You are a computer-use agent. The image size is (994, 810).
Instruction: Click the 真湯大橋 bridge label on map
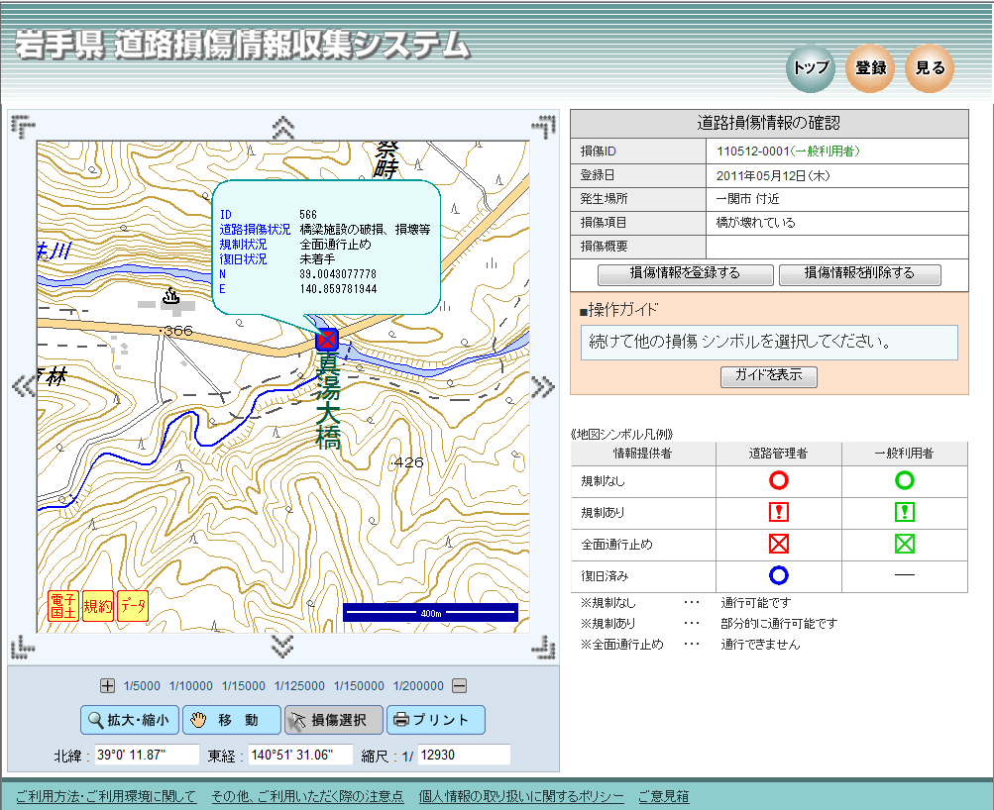coord(329,401)
